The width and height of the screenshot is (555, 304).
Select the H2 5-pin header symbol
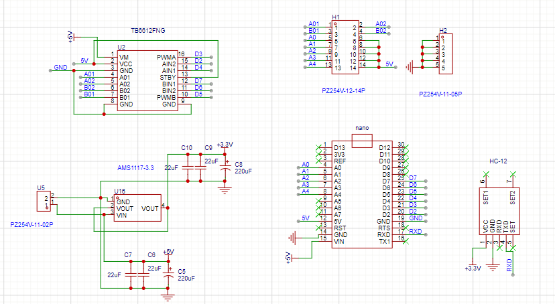[x=444, y=53]
